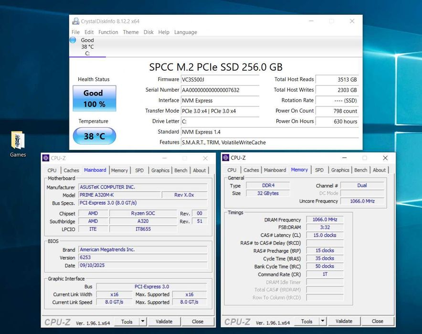422x334 pixels.
Task: Click the CrystalDiskInfo title bar app icon
Action: [x=75, y=21]
